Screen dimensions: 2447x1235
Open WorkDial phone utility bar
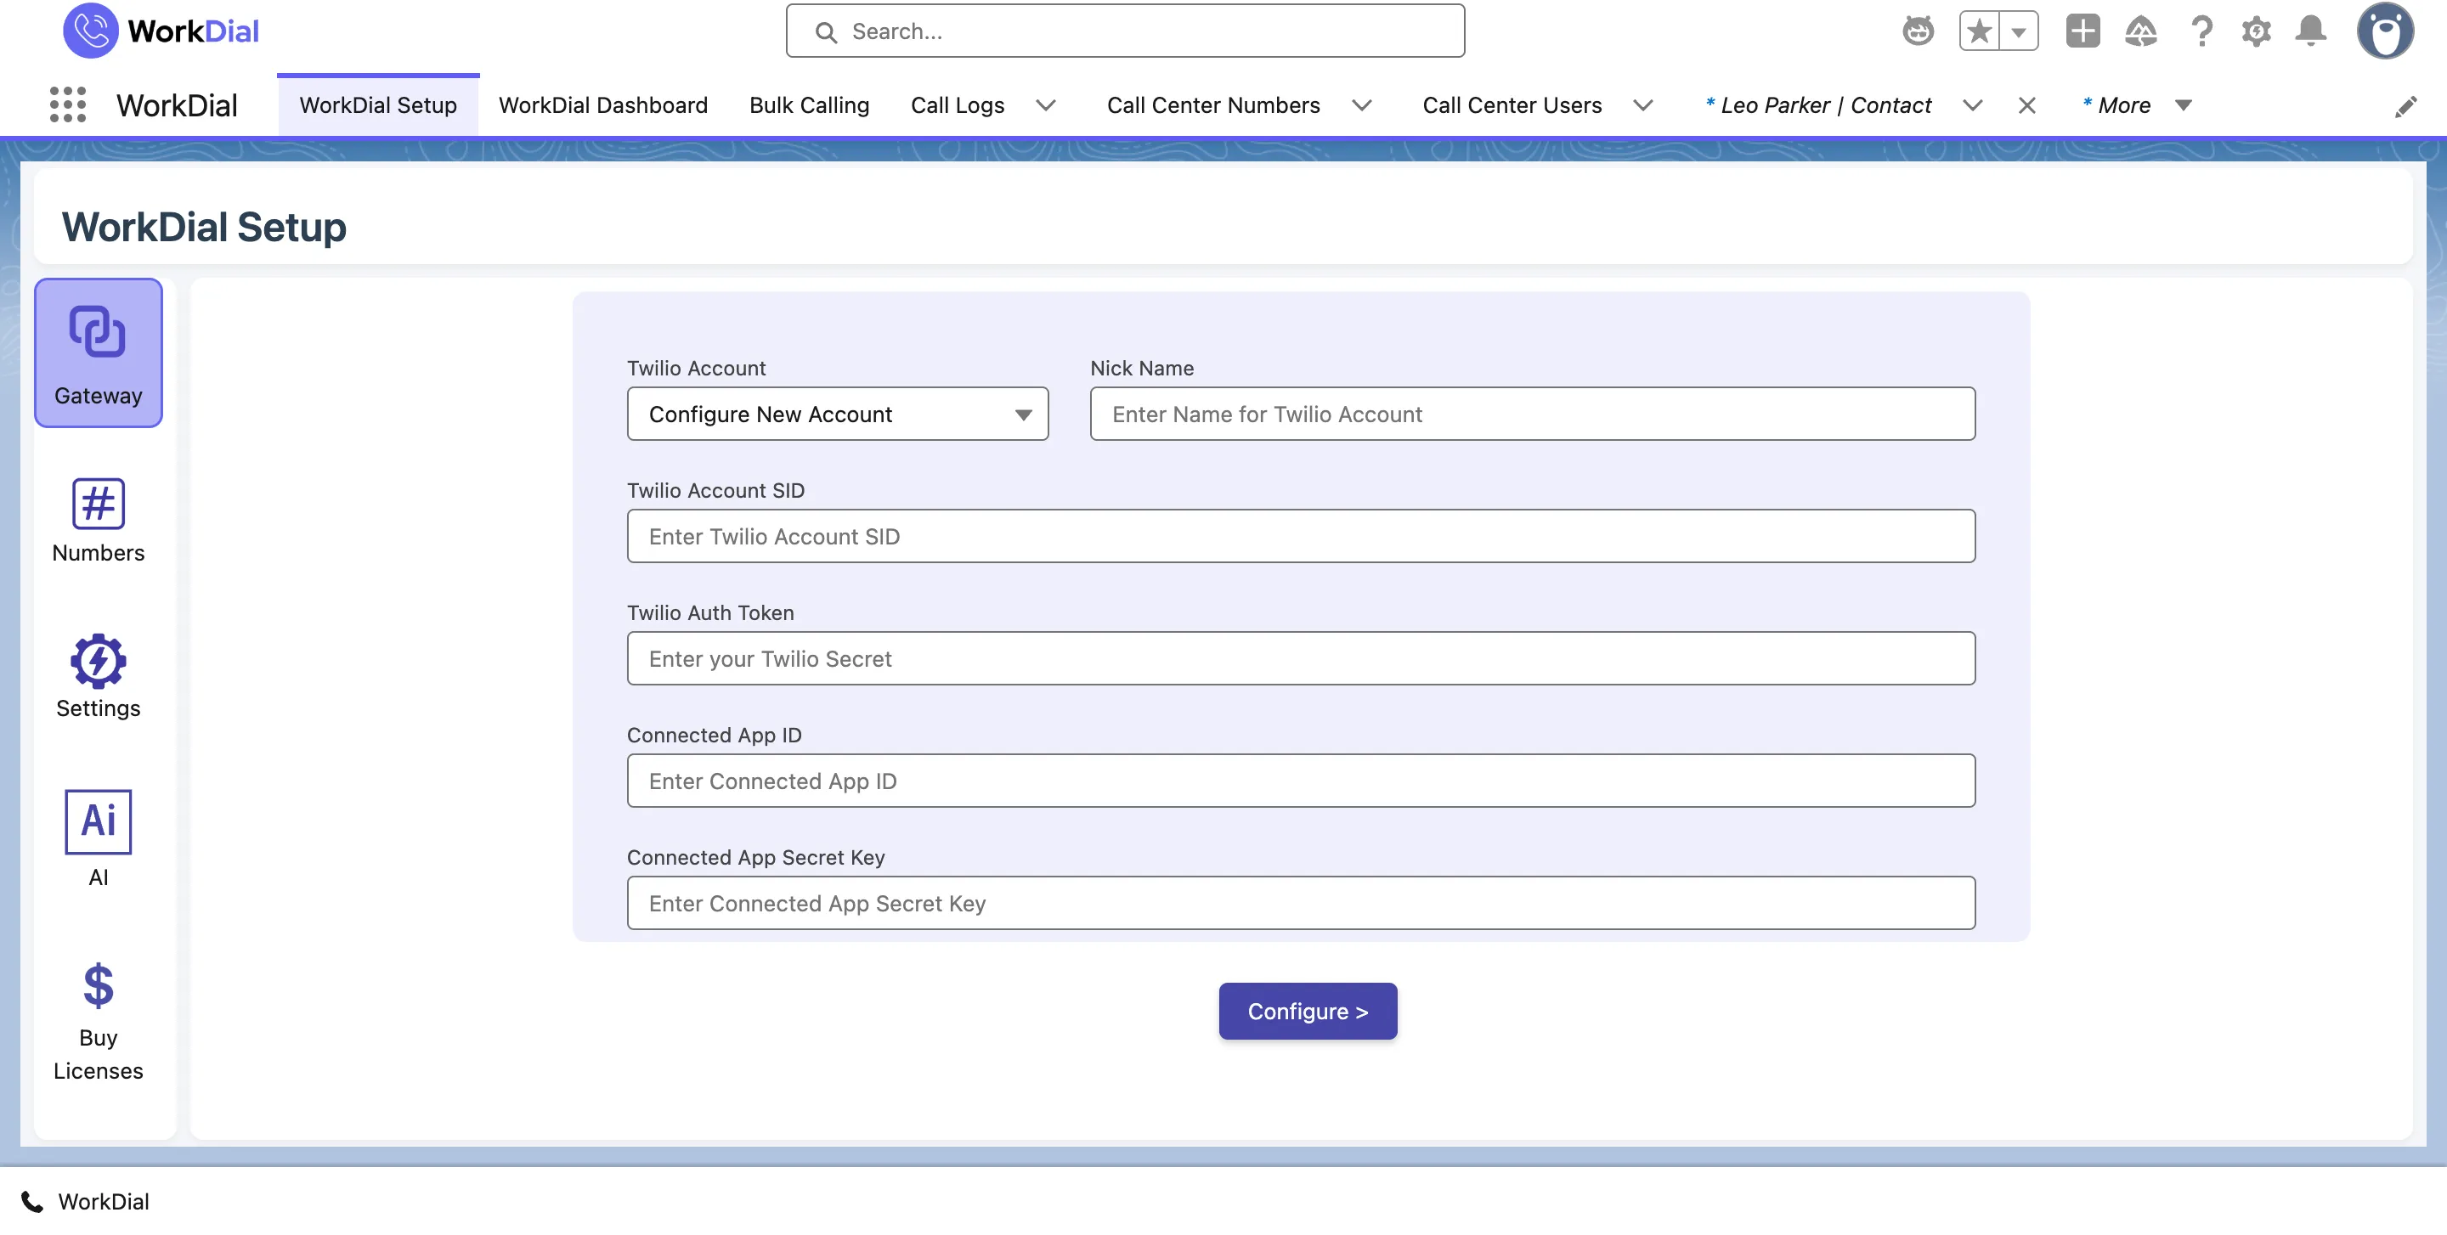tap(86, 1201)
